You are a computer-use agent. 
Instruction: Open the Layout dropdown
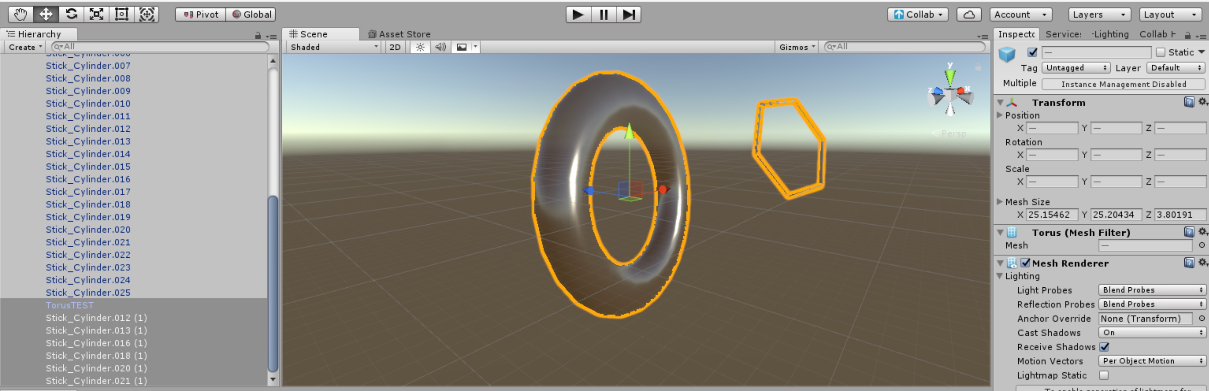point(1171,14)
